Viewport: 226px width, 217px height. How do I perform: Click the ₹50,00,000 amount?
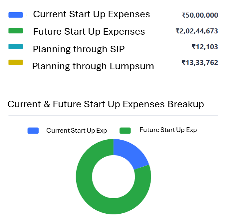[200, 15]
